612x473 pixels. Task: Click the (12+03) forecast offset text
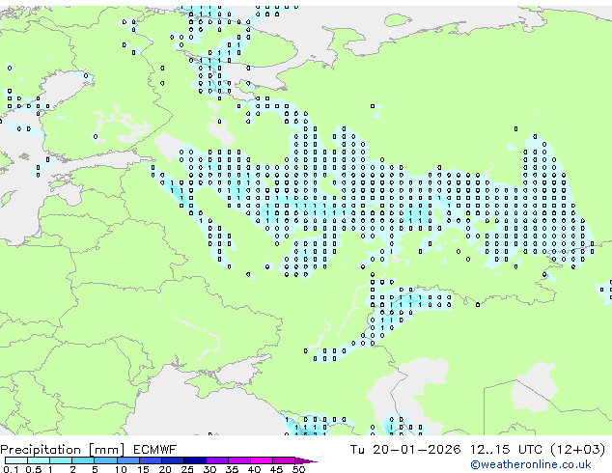(578, 450)
